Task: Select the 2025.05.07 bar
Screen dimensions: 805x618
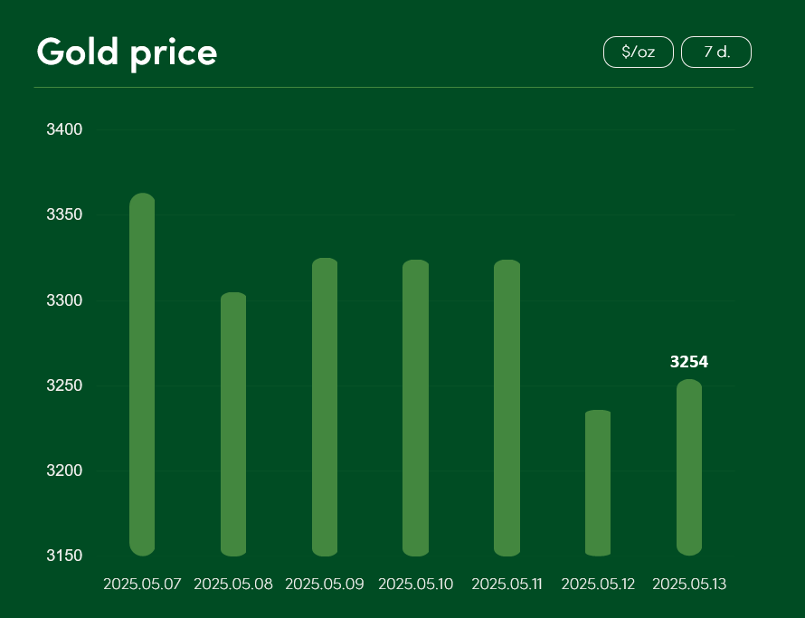Action: 142,375
